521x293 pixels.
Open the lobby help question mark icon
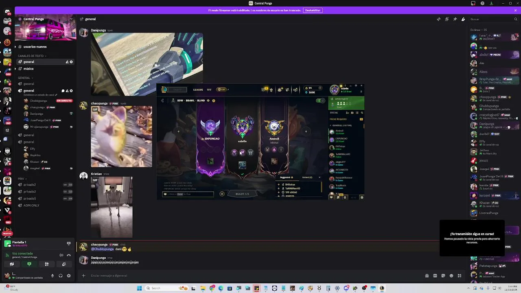(x=214, y=101)
